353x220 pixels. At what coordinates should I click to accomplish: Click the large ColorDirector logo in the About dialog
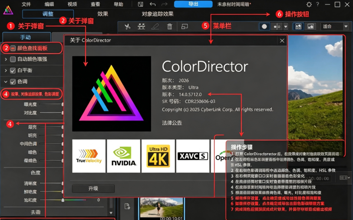pyautogui.click(x=112, y=94)
